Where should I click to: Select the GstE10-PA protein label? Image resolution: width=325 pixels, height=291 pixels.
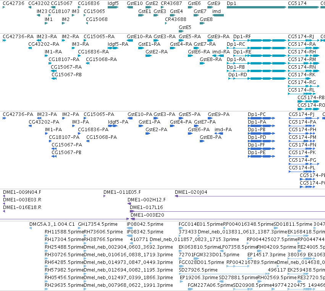click(x=140, y=114)
